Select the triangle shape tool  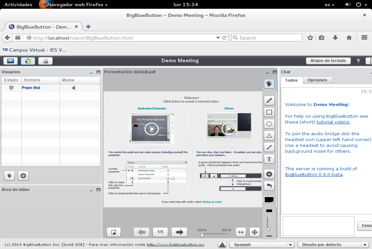coord(269,136)
